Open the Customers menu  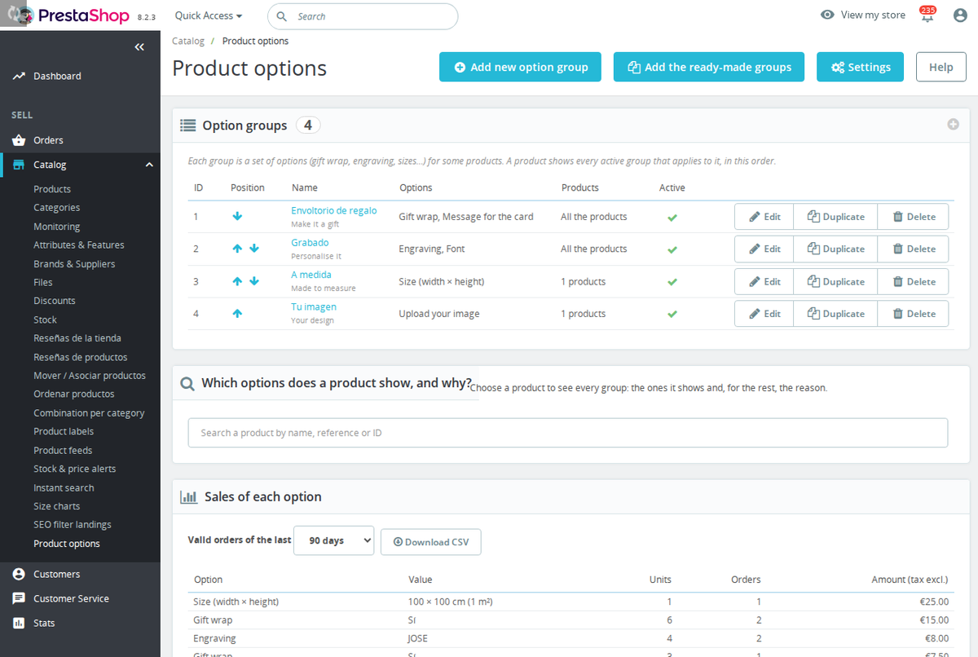coord(56,574)
